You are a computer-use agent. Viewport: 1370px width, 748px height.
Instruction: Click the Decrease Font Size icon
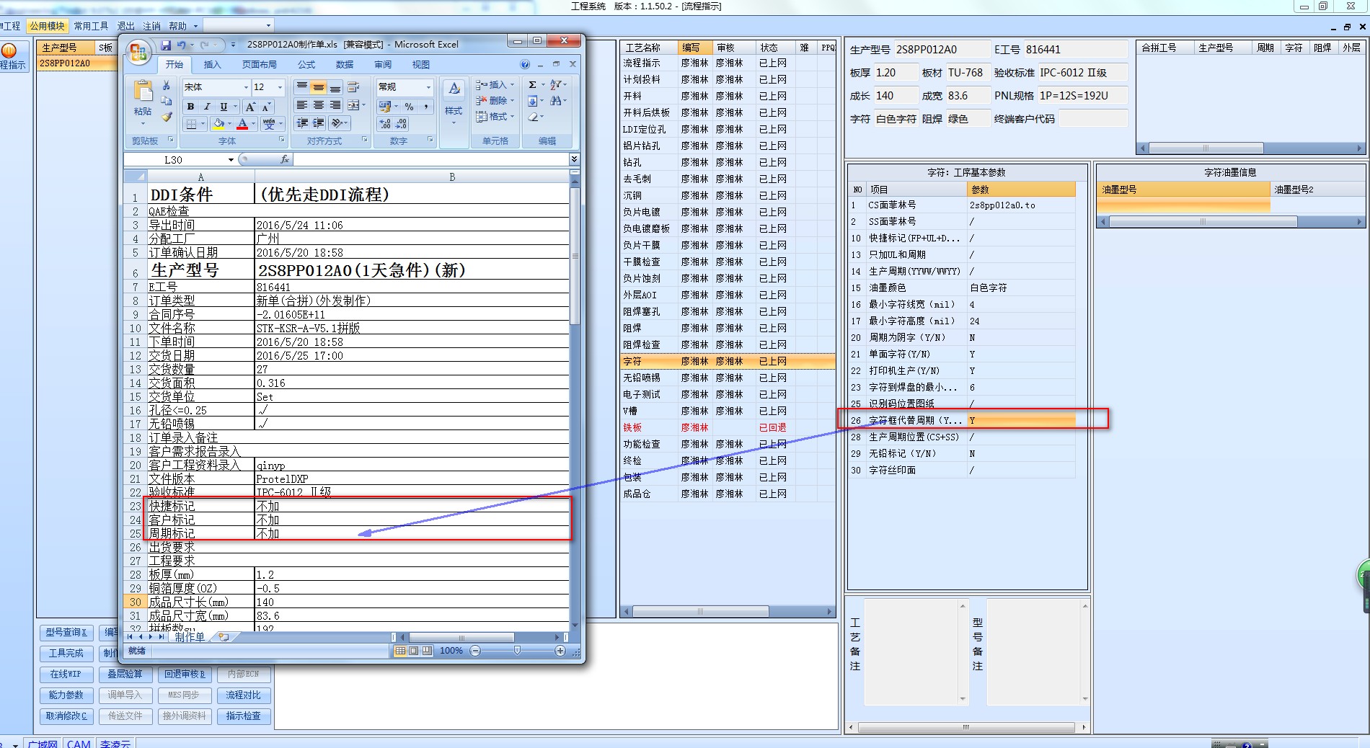pyautogui.click(x=265, y=107)
